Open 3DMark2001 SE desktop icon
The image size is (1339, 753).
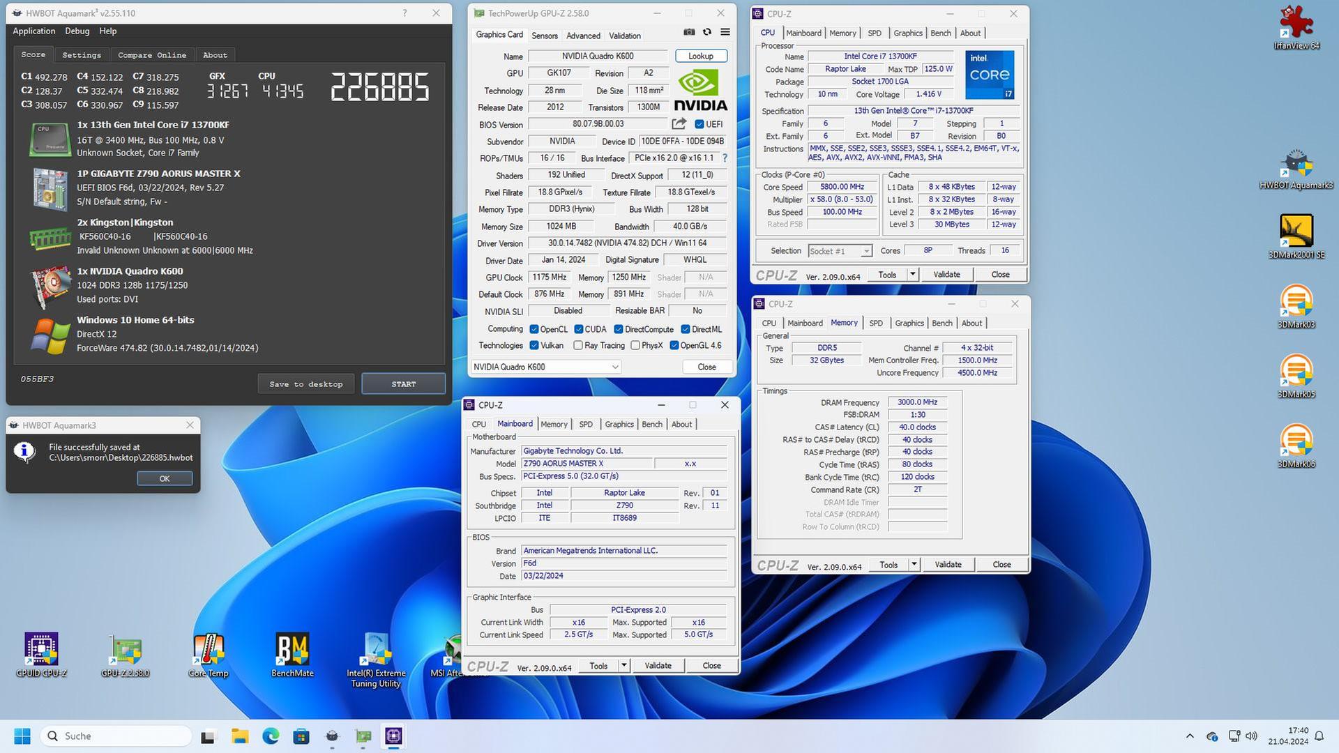(1296, 237)
